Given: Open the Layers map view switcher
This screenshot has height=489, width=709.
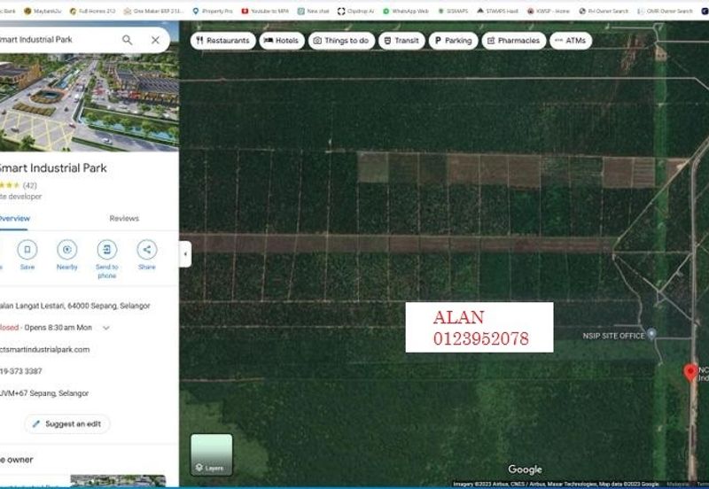Looking at the screenshot, I should [211, 454].
